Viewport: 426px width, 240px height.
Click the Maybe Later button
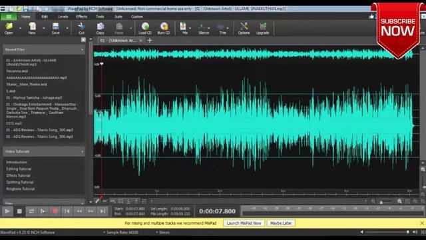[x=281, y=223]
